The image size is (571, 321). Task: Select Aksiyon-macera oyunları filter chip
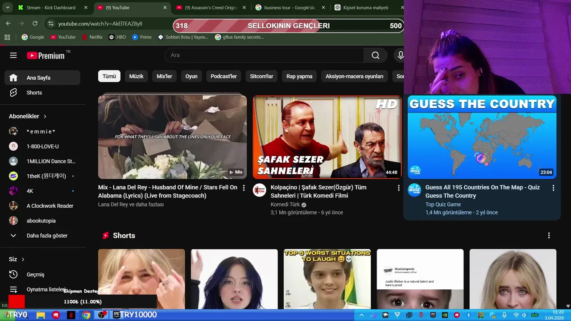(x=354, y=76)
